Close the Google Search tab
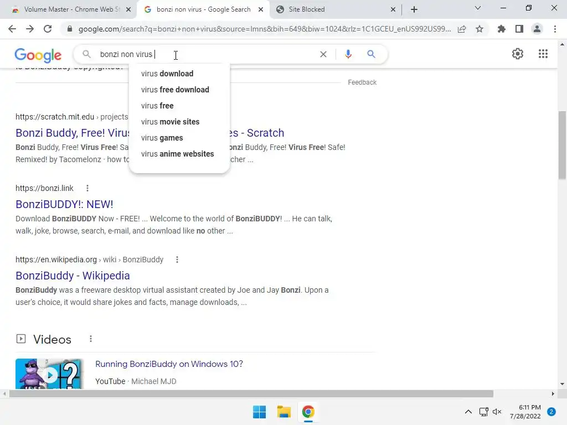The height and width of the screenshot is (425, 567). pos(261,10)
